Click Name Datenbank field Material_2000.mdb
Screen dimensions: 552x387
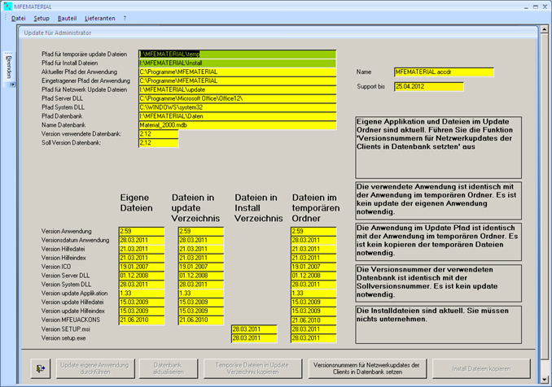pos(238,125)
